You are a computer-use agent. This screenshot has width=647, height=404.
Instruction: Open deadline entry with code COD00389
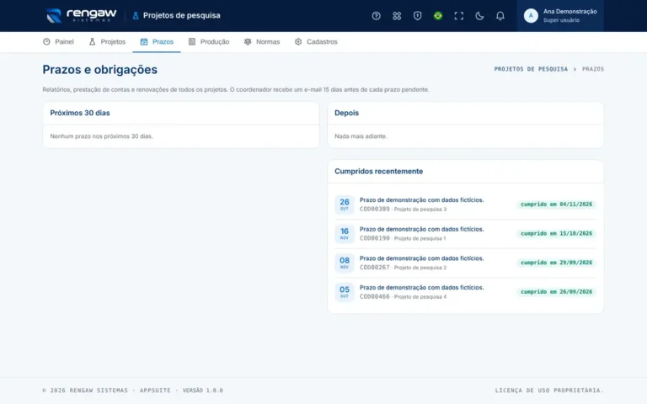pyautogui.click(x=465, y=205)
